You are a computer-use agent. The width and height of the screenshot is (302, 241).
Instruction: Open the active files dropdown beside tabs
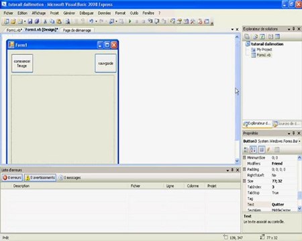point(232,29)
